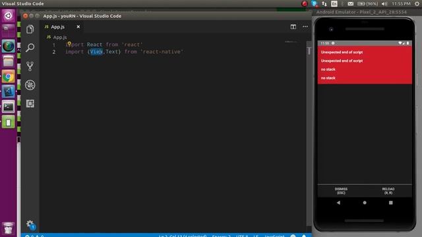Change LF end-of-line sequence
This screenshot has height=237, width=422.
tap(256, 236)
